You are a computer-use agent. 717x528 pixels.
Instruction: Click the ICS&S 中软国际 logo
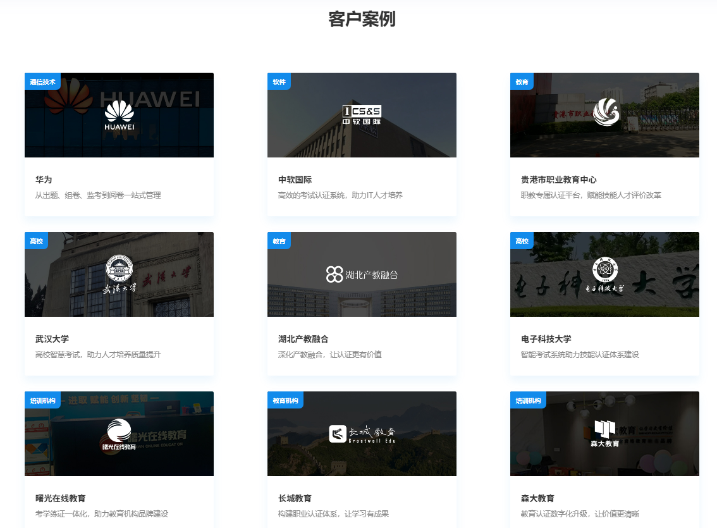pos(362,115)
